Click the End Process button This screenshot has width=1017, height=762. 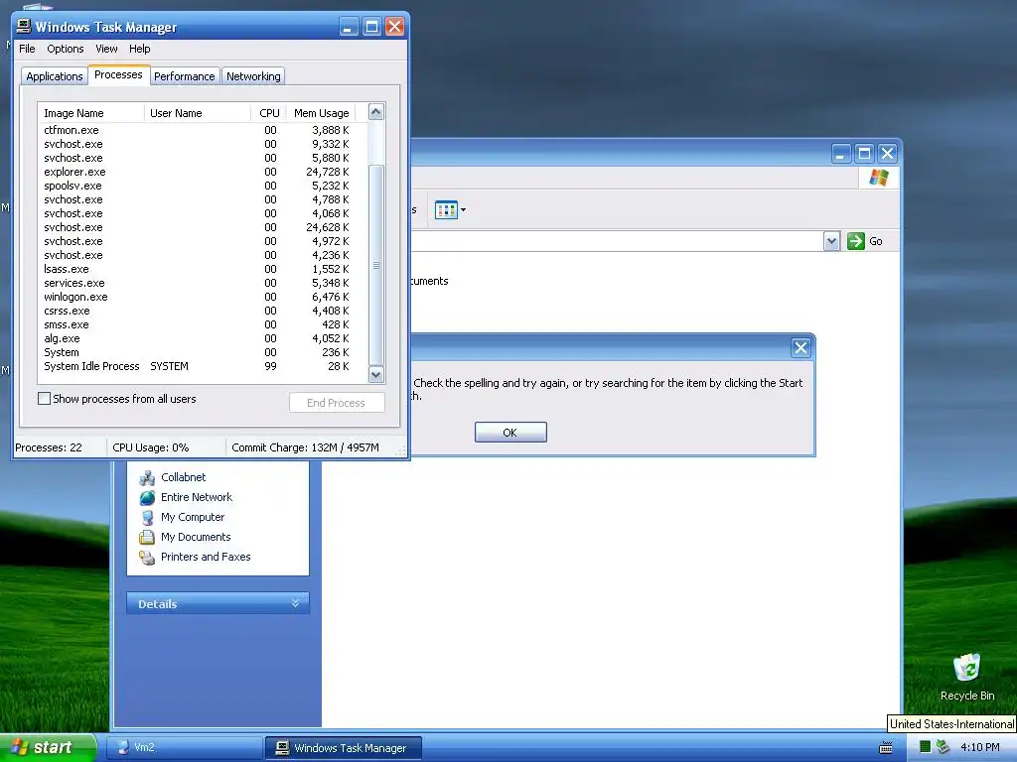[337, 403]
